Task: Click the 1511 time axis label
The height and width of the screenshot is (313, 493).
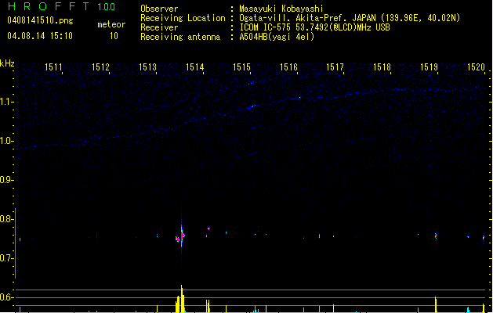Action: 53,67
